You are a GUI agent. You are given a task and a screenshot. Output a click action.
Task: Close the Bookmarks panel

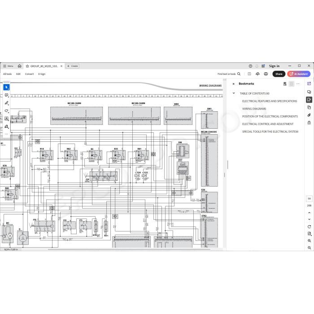click(234, 84)
